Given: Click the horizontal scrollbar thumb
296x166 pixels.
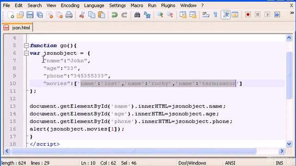Looking at the screenshot, I should tap(134, 151).
